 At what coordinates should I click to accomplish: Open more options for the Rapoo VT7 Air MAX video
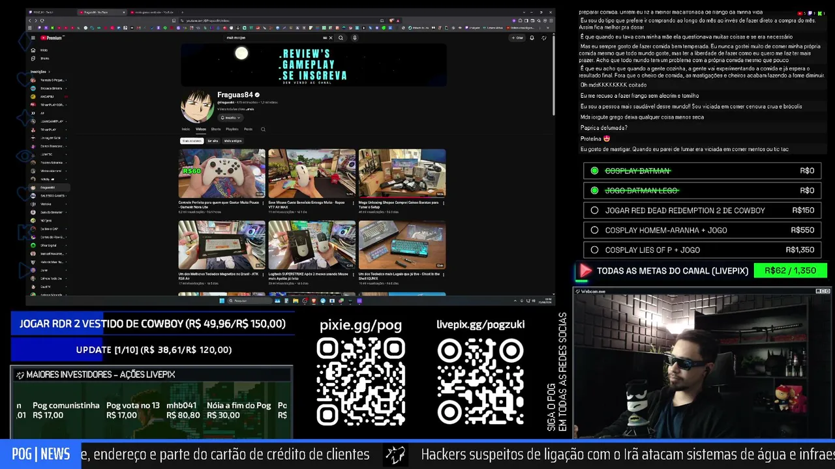pos(354,203)
